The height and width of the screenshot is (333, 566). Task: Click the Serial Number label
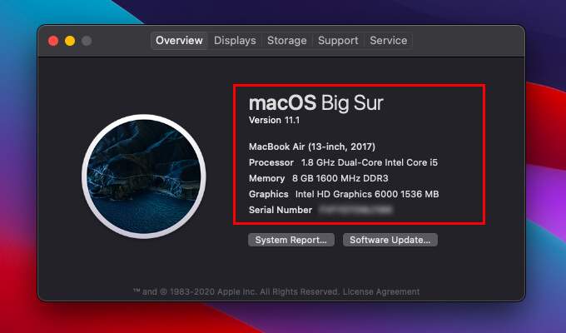tap(281, 210)
